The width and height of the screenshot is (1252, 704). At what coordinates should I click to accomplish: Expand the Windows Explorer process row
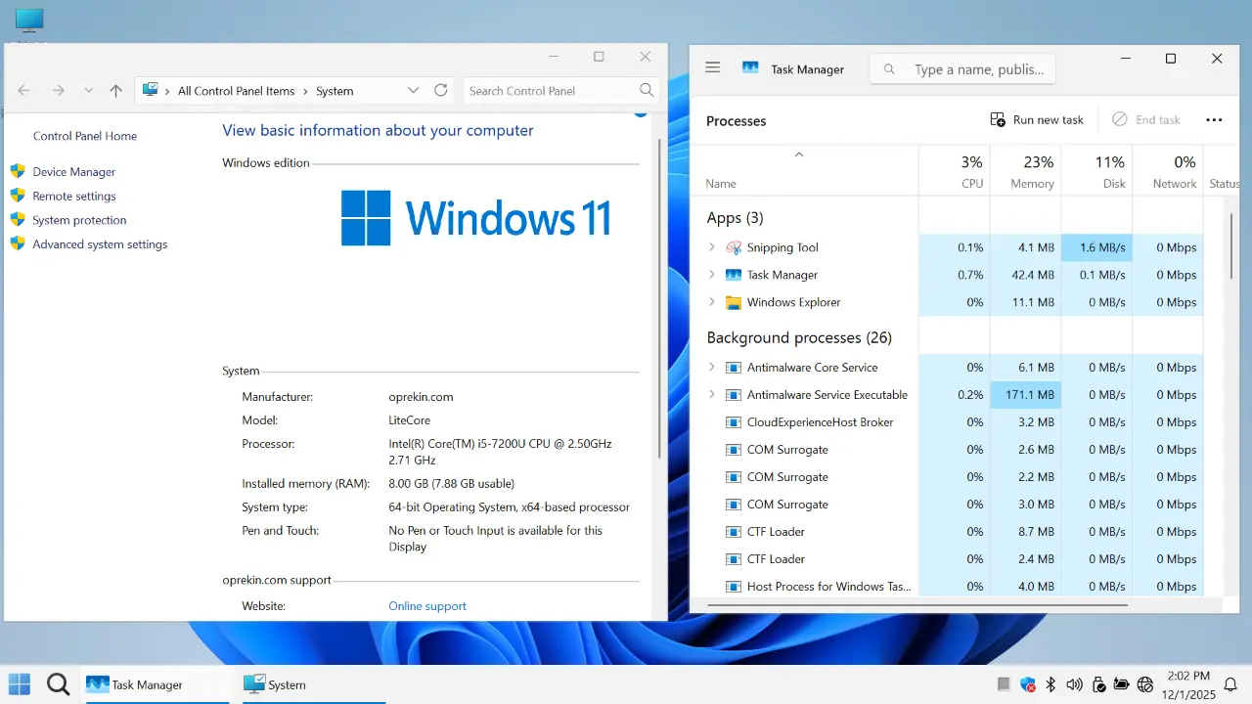(x=712, y=302)
